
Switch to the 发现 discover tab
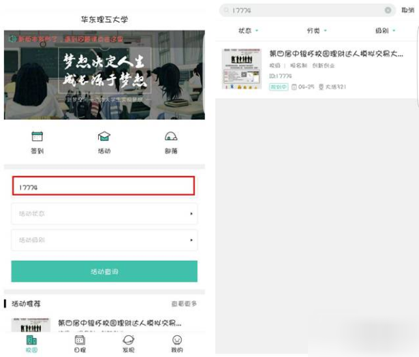coord(129,344)
